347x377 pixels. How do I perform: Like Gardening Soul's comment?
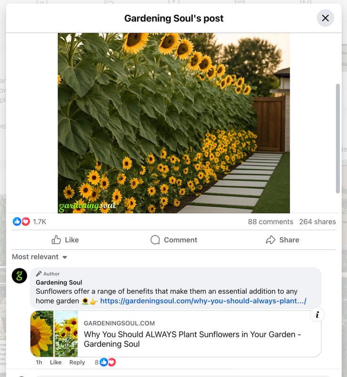pyautogui.click(x=55, y=362)
